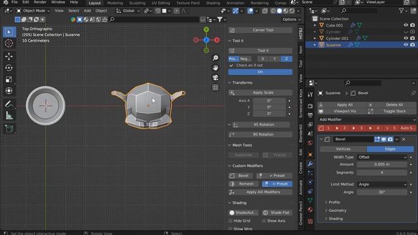Open the Limit Method Angle dropdown
The height and width of the screenshot is (235, 418).
(382, 184)
